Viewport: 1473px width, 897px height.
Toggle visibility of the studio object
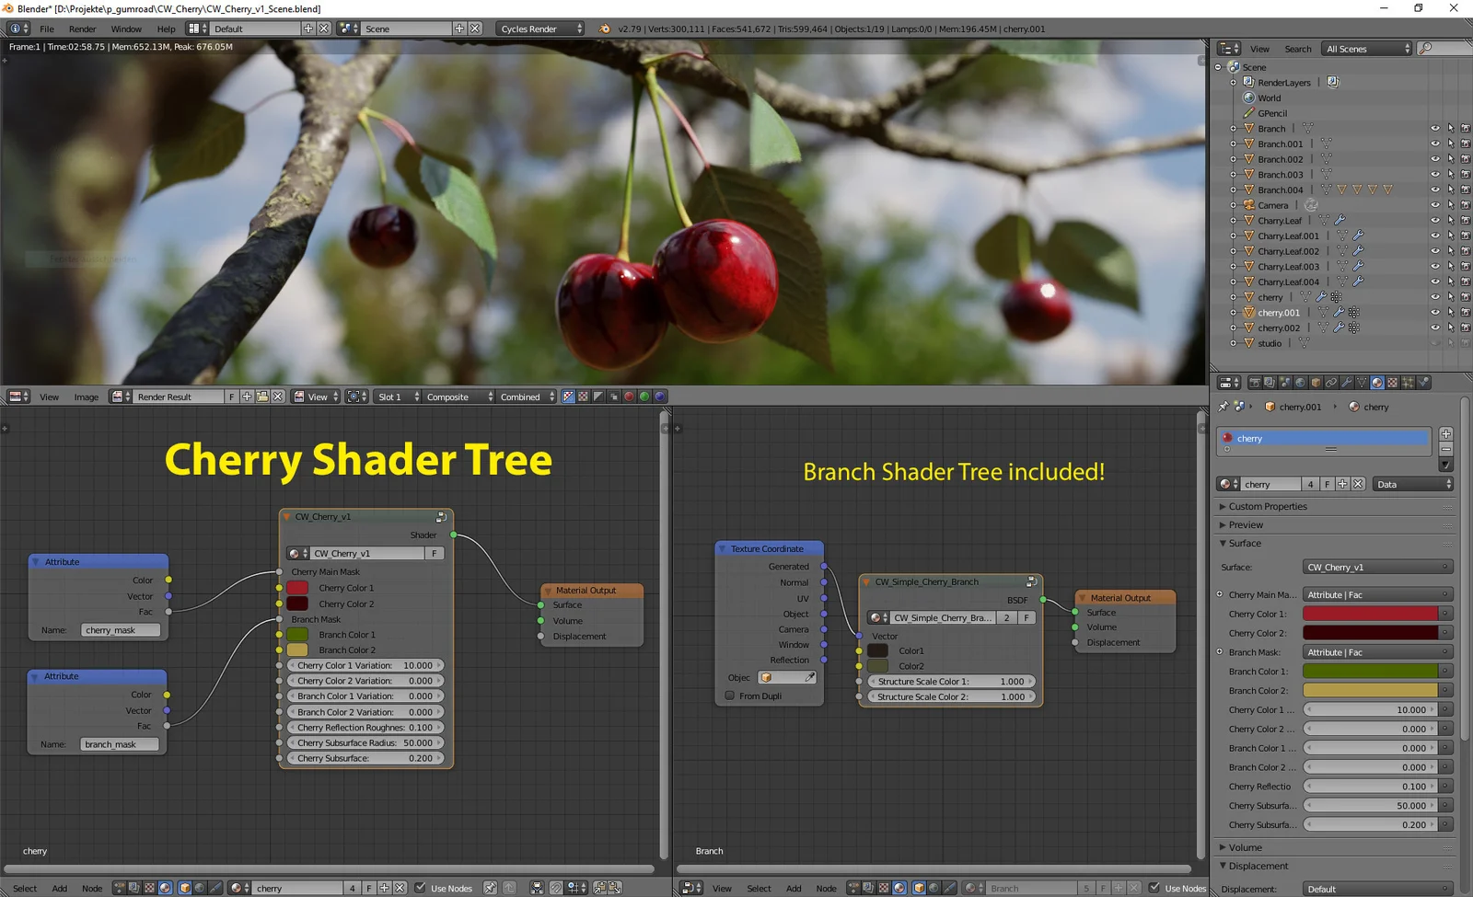[x=1434, y=342]
